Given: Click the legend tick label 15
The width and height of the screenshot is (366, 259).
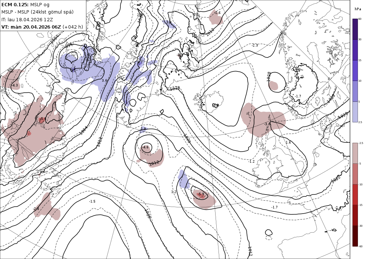Looking at the screenshot, I should 360,60.
